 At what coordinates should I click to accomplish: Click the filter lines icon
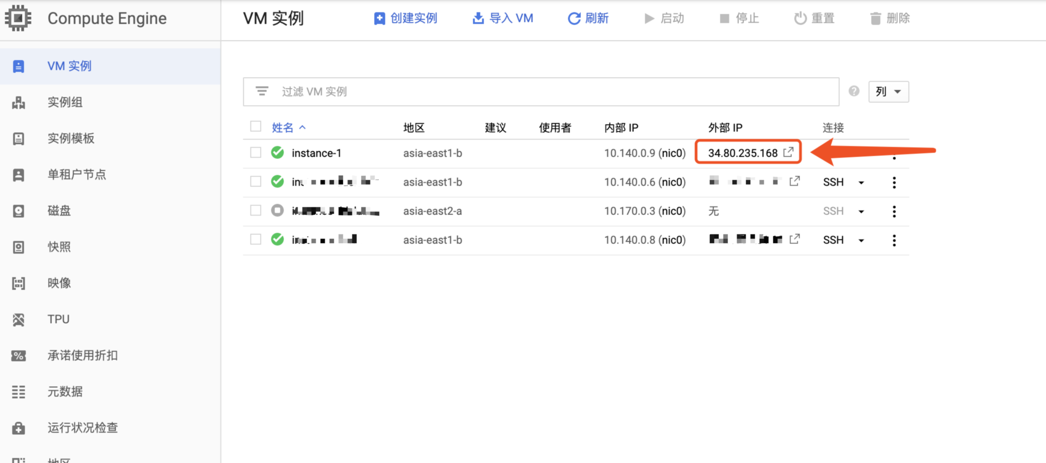(262, 91)
